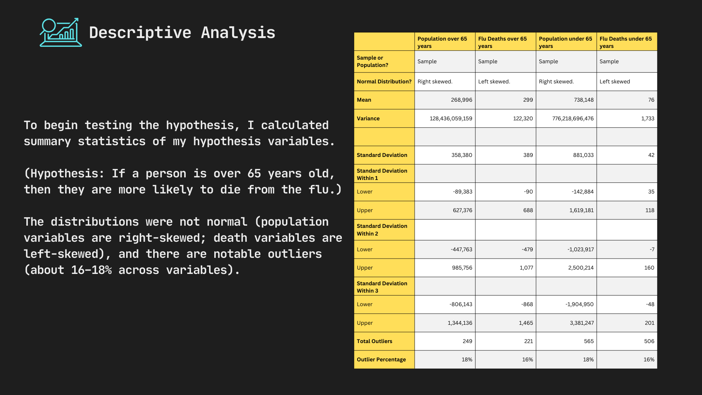Click the 128,436,059,159 variance cell
Screen dimensions: 702x395
(x=451, y=118)
